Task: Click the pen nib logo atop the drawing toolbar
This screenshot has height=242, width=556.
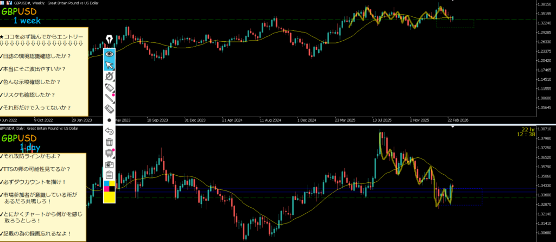Action: pos(109,39)
